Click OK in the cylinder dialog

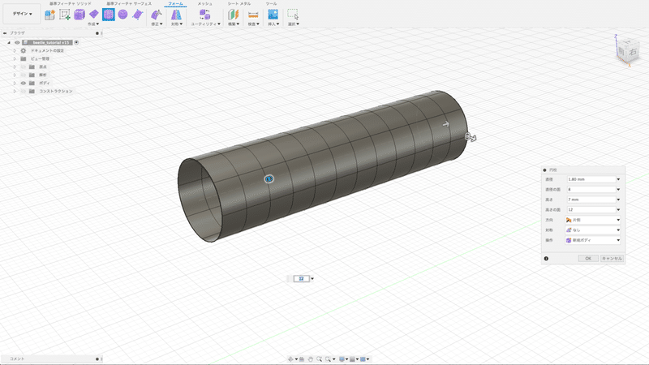(x=588, y=259)
